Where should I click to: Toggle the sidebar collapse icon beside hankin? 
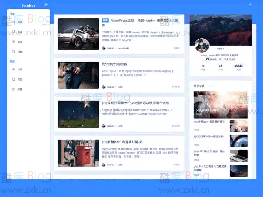click(46, 4)
